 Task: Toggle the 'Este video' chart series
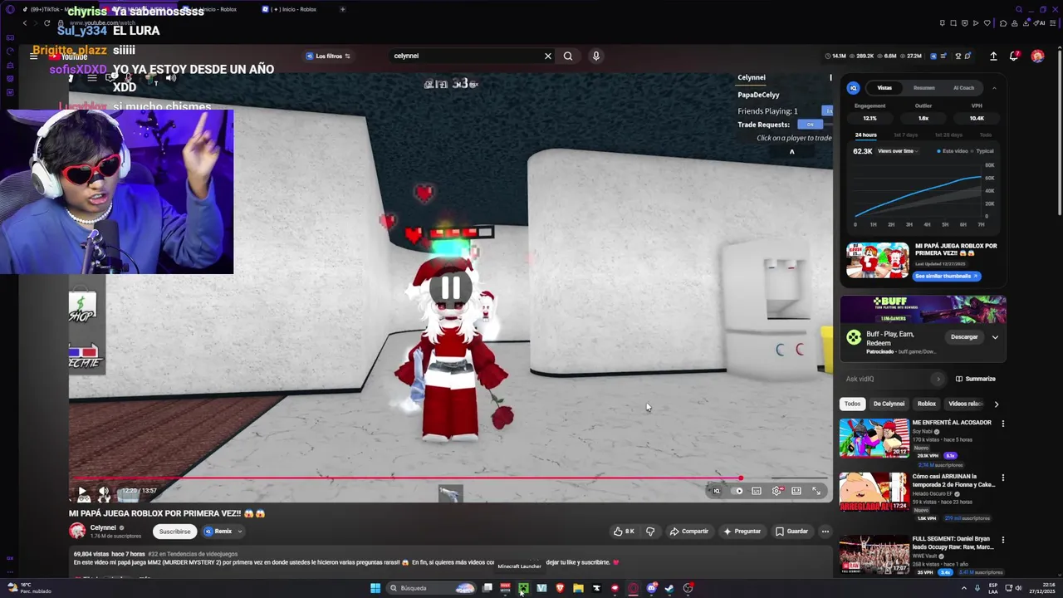coord(953,151)
